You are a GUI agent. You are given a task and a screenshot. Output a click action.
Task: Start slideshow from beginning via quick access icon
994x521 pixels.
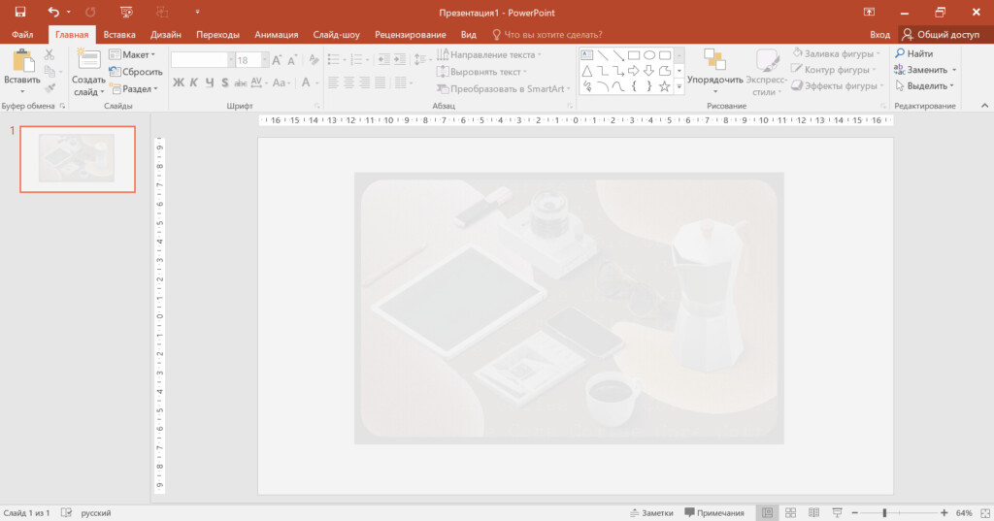coord(125,12)
